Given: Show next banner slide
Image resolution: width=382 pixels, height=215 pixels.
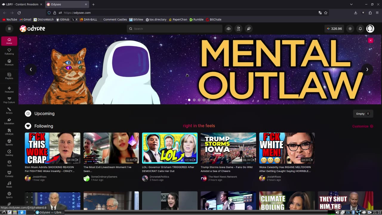Looking at the screenshot, I should [x=367, y=69].
